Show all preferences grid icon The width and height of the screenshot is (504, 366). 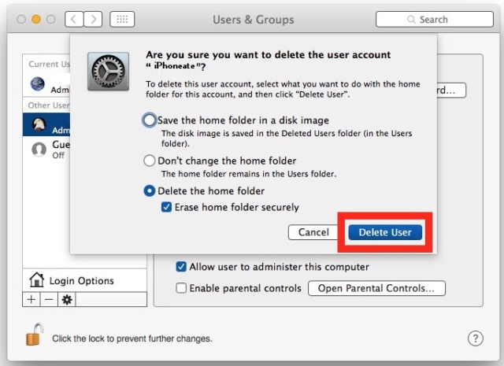(122, 20)
